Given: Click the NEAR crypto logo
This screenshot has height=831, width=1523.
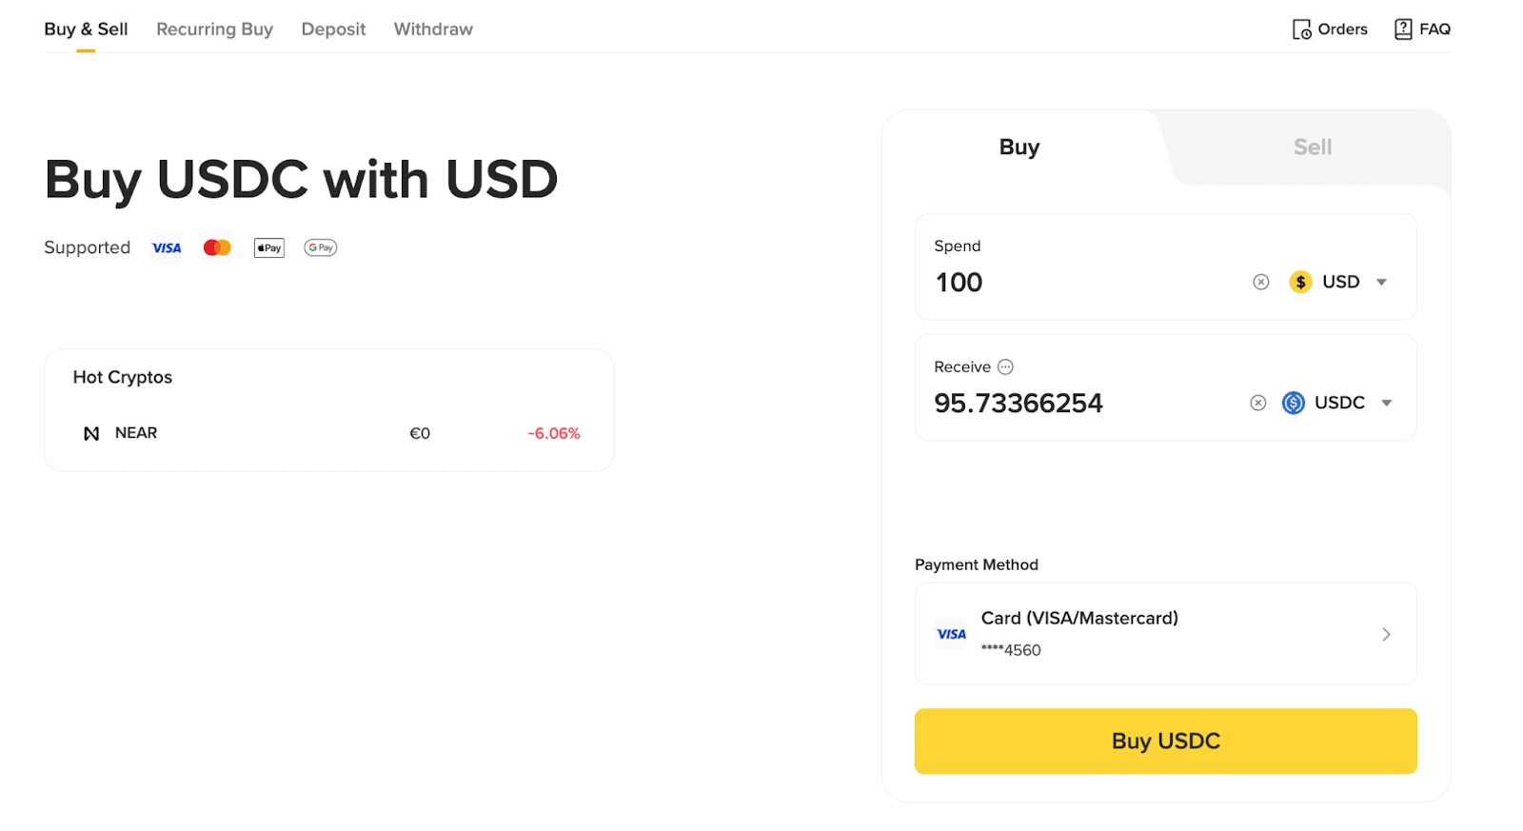Looking at the screenshot, I should 91,433.
